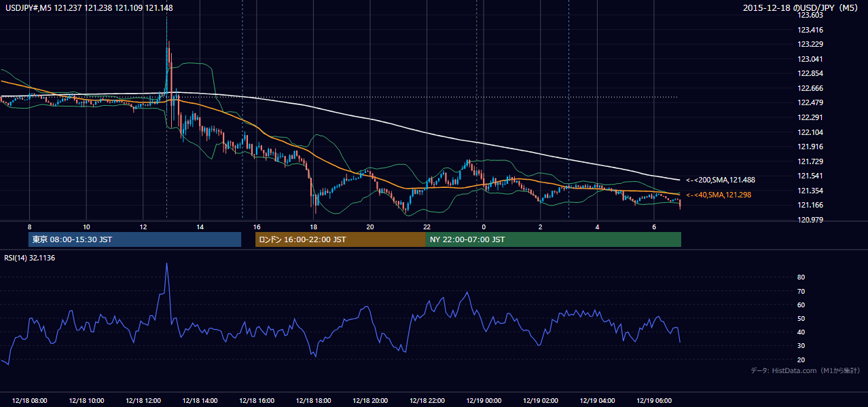The width and height of the screenshot is (868, 407).
Task: Click the tall RSI spike peak above 80
Action: (167, 265)
